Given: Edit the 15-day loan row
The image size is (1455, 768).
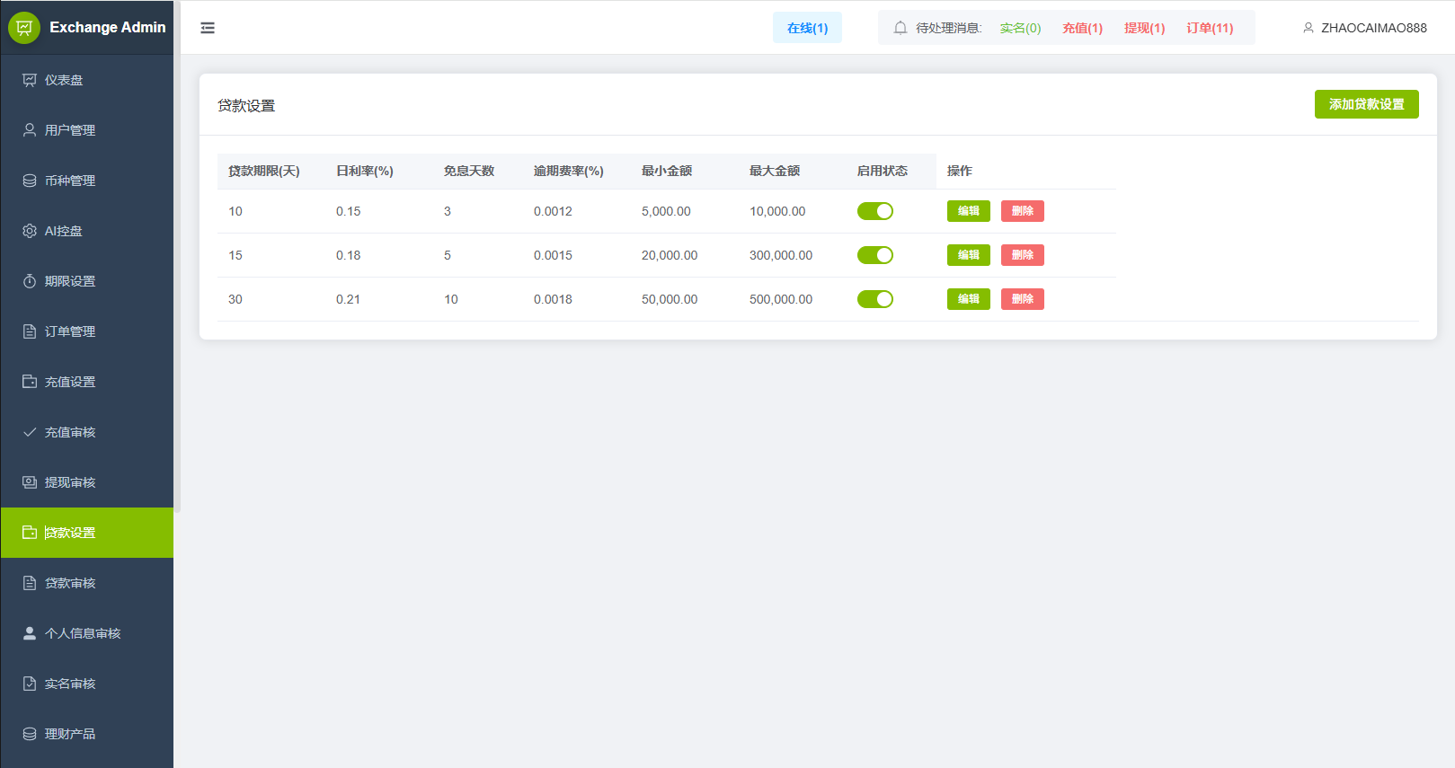Looking at the screenshot, I should (968, 255).
